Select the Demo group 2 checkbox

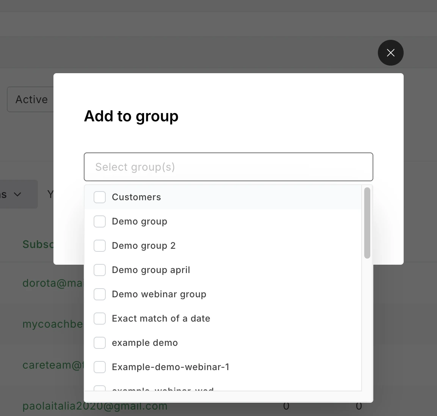[99, 246]
